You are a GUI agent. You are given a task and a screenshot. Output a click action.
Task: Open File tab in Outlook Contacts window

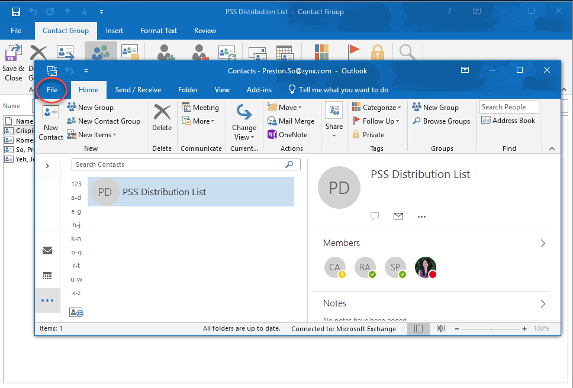point(52,90)
